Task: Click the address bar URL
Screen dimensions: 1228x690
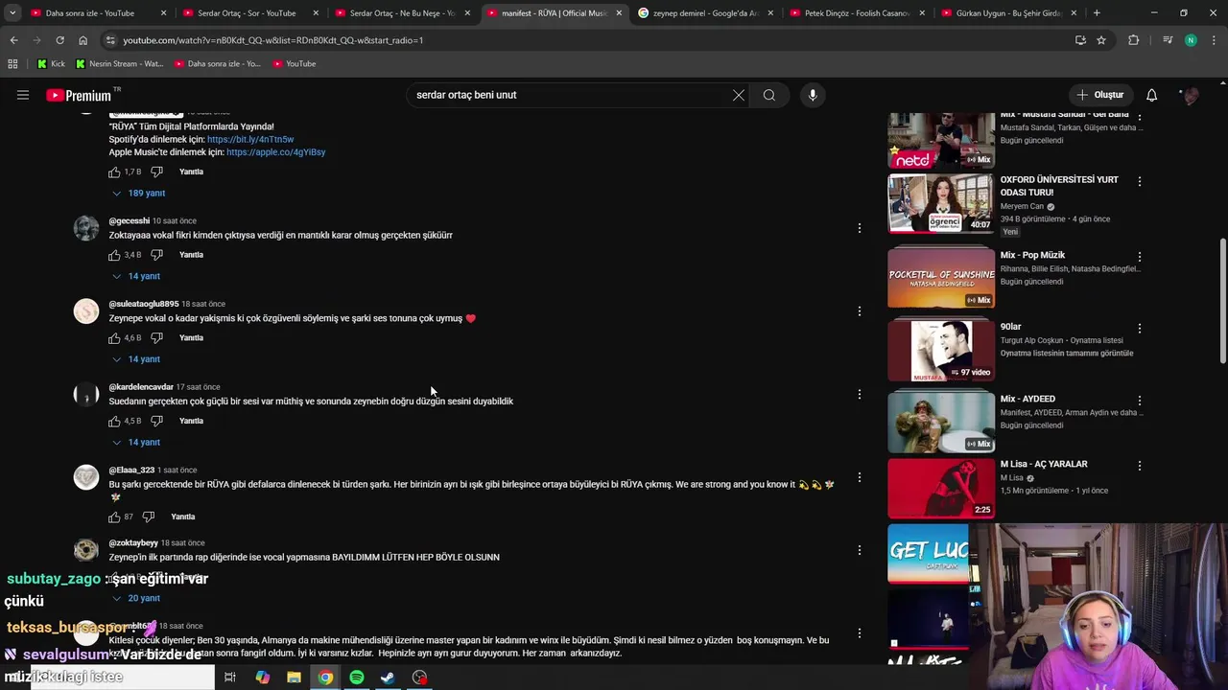Action: click(273, 40)
